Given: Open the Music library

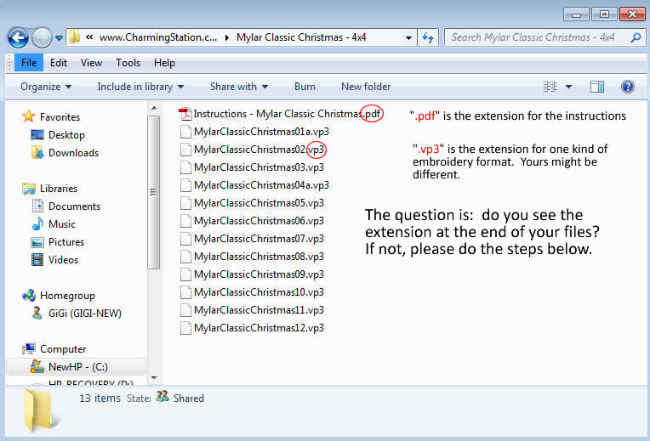Looking at the screenshot, I should tap(61, 224).
